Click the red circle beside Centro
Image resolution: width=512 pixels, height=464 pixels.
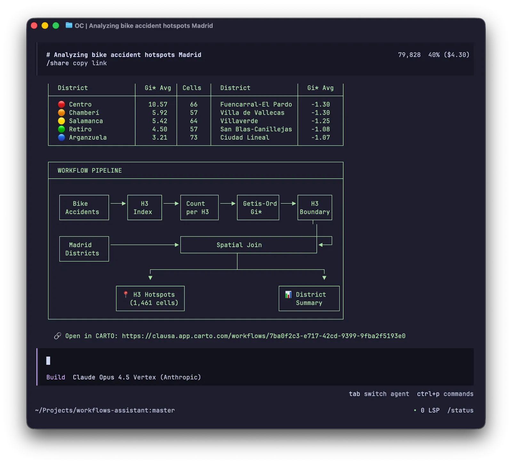pos(61,104)
